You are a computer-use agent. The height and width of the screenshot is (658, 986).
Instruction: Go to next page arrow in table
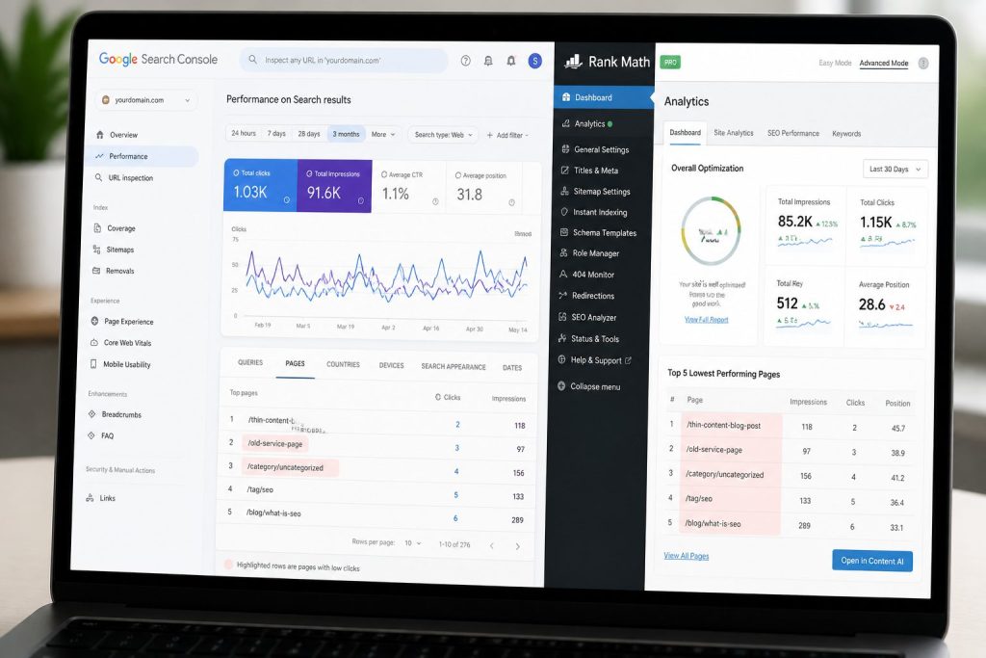tap(517, 546)
